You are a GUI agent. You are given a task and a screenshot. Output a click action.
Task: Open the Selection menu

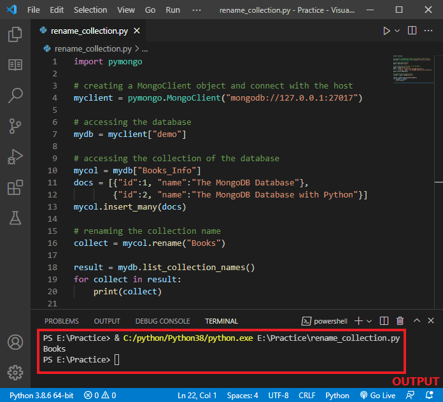coord(90,10)
